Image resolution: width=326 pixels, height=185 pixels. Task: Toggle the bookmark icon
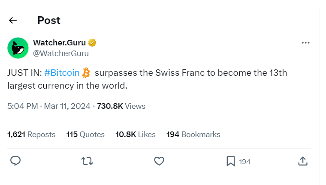(231, 161)
